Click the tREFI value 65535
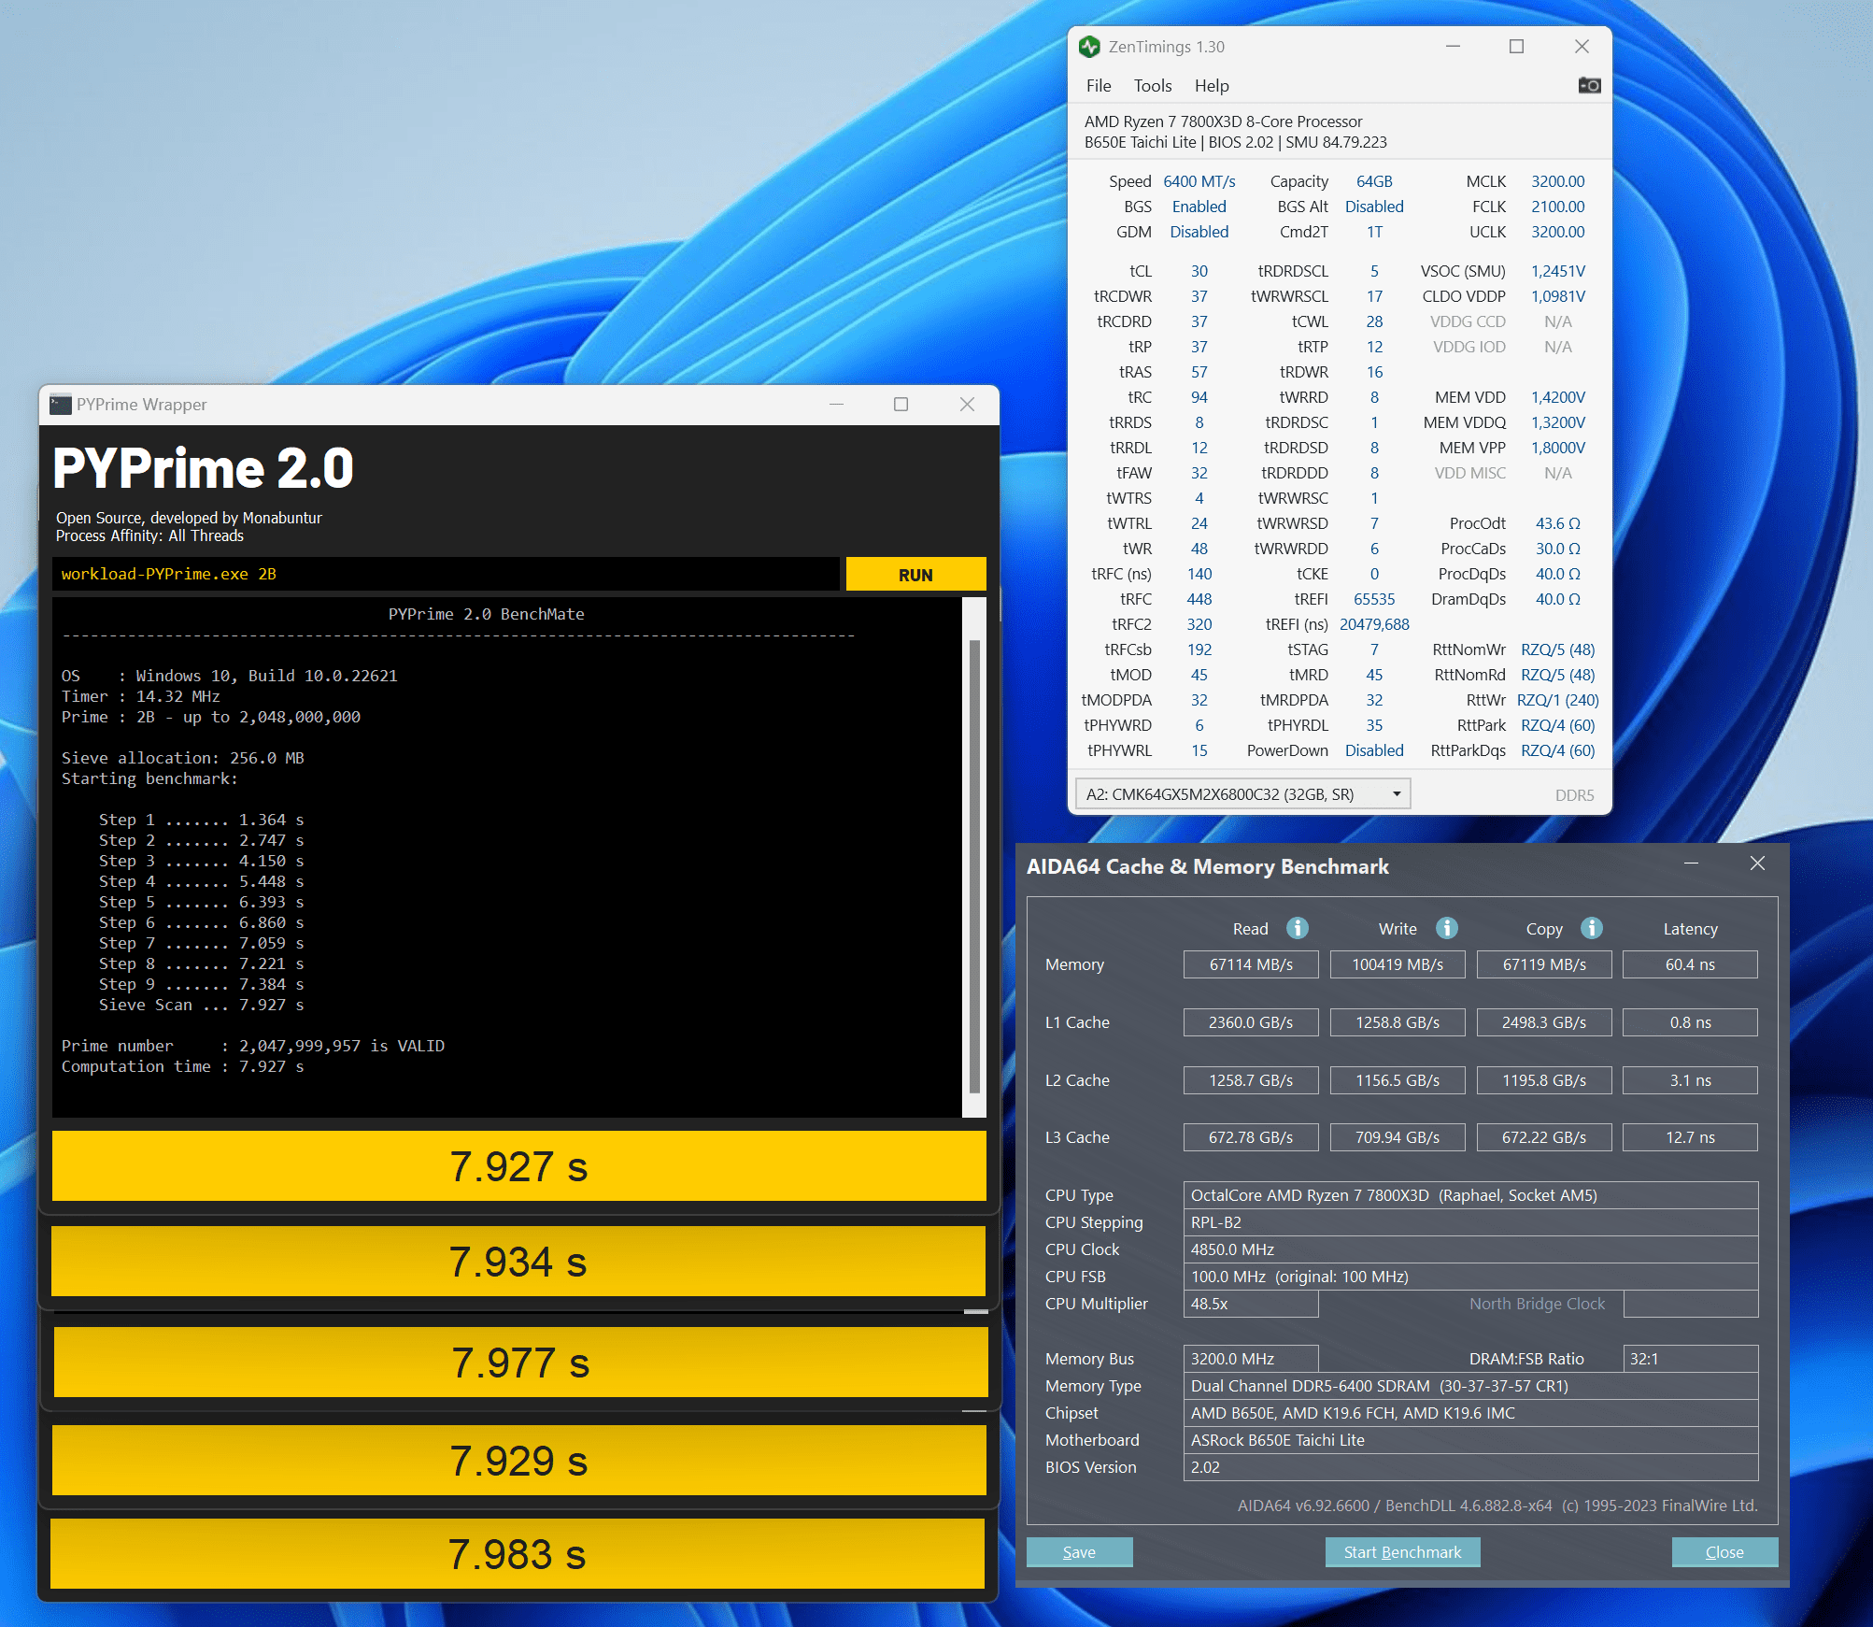The image size is (1873, 1627). 1374,599
